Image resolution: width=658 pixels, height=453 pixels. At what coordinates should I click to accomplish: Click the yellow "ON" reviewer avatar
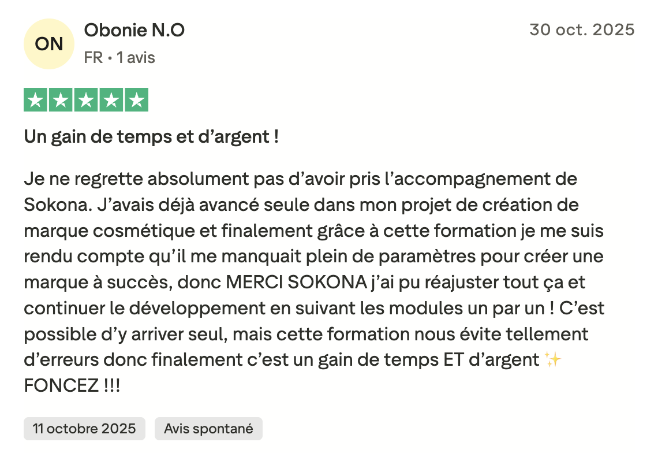tap(49, 44)
